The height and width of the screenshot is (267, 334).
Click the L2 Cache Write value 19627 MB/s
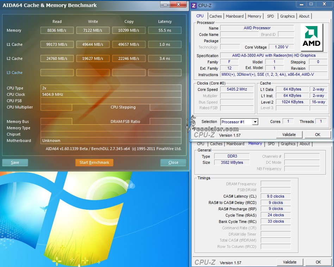coord(93,58)
